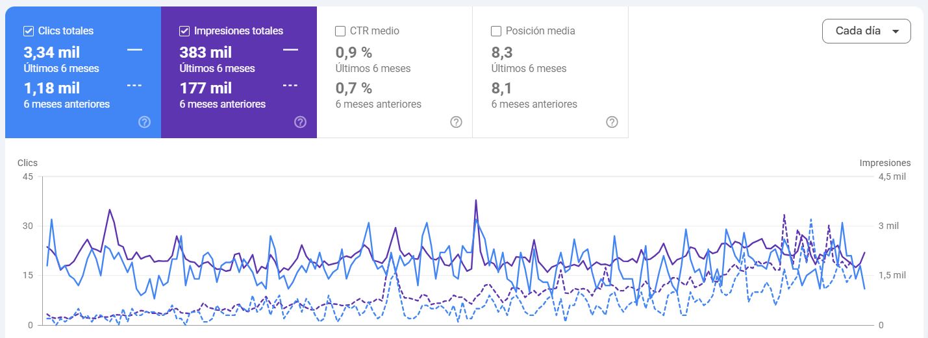928x338 pixels.
Task: Click the 177 mil previous impressions value
Action: (x=206, y=88)
